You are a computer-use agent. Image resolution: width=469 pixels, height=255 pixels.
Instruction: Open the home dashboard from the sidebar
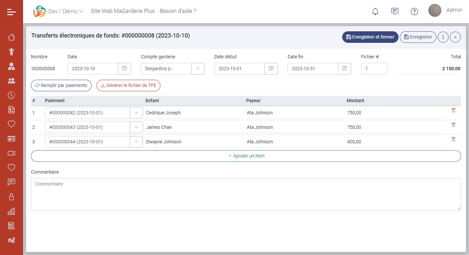click(x=12, y=37)
